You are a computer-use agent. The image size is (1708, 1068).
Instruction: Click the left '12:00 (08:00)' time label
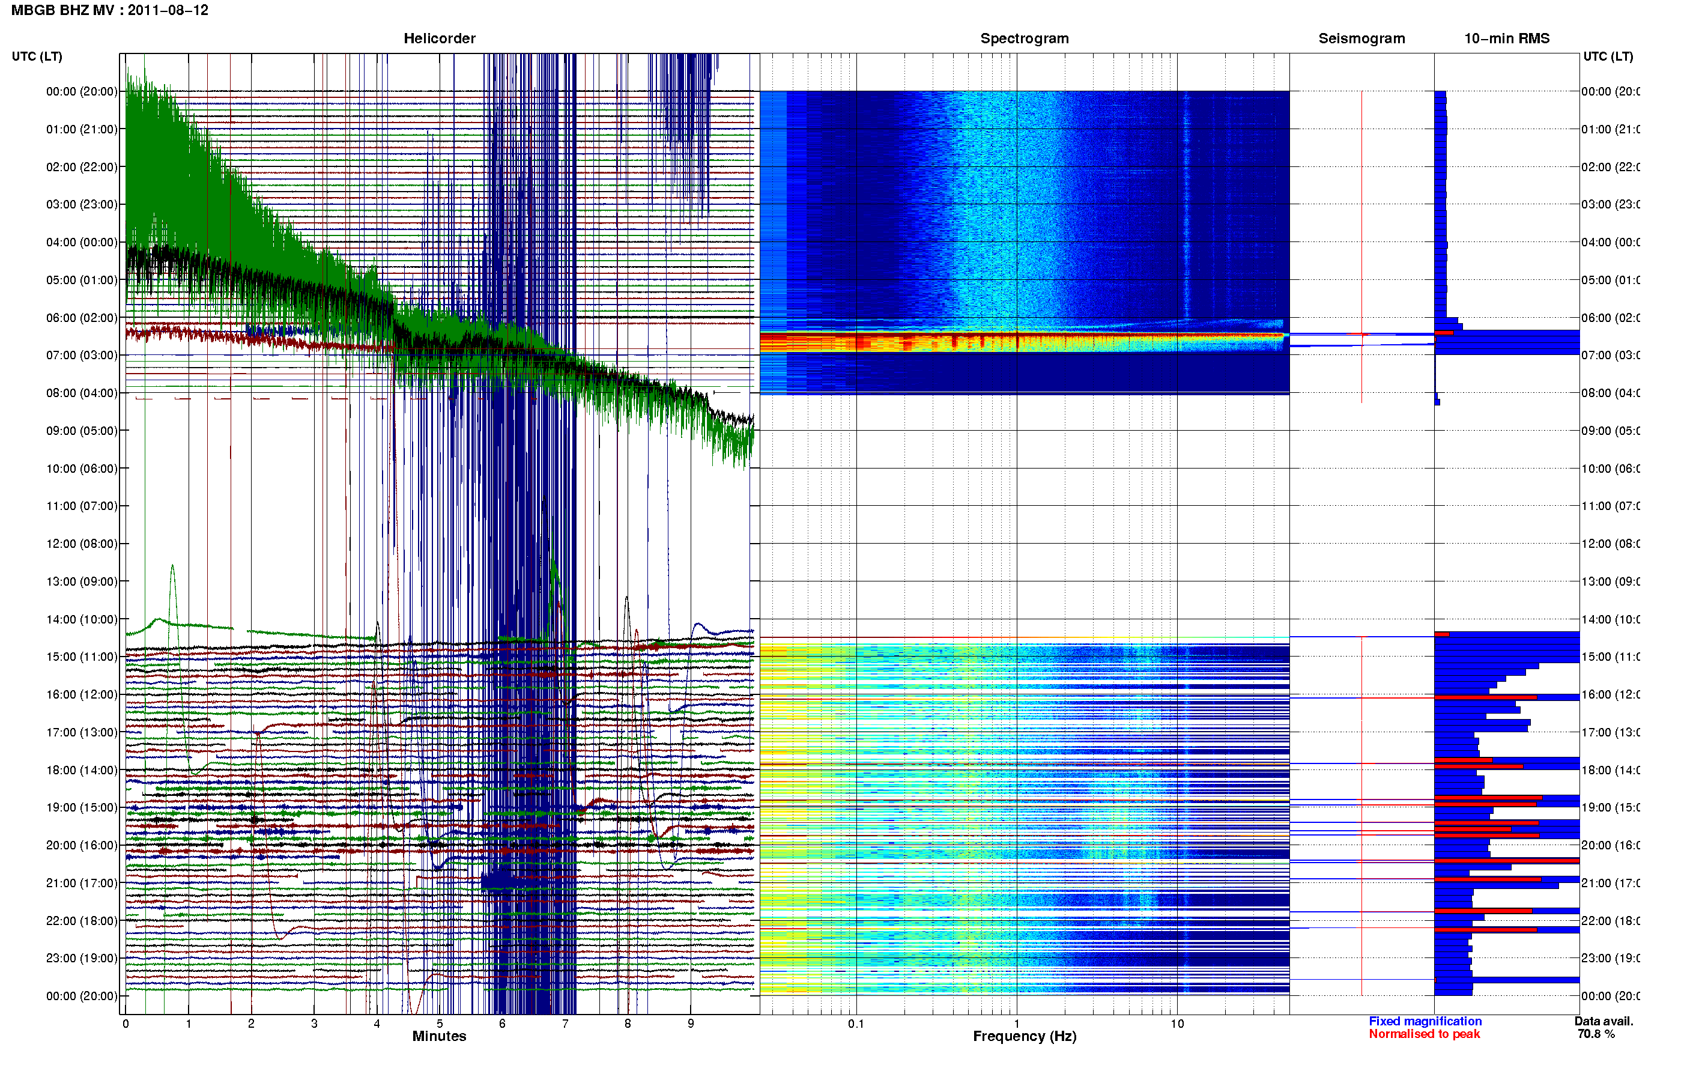click(x=81, y=543)
